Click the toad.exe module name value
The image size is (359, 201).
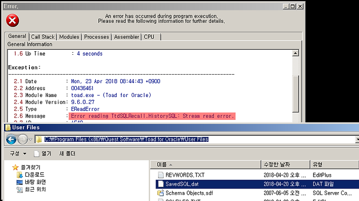111,95
